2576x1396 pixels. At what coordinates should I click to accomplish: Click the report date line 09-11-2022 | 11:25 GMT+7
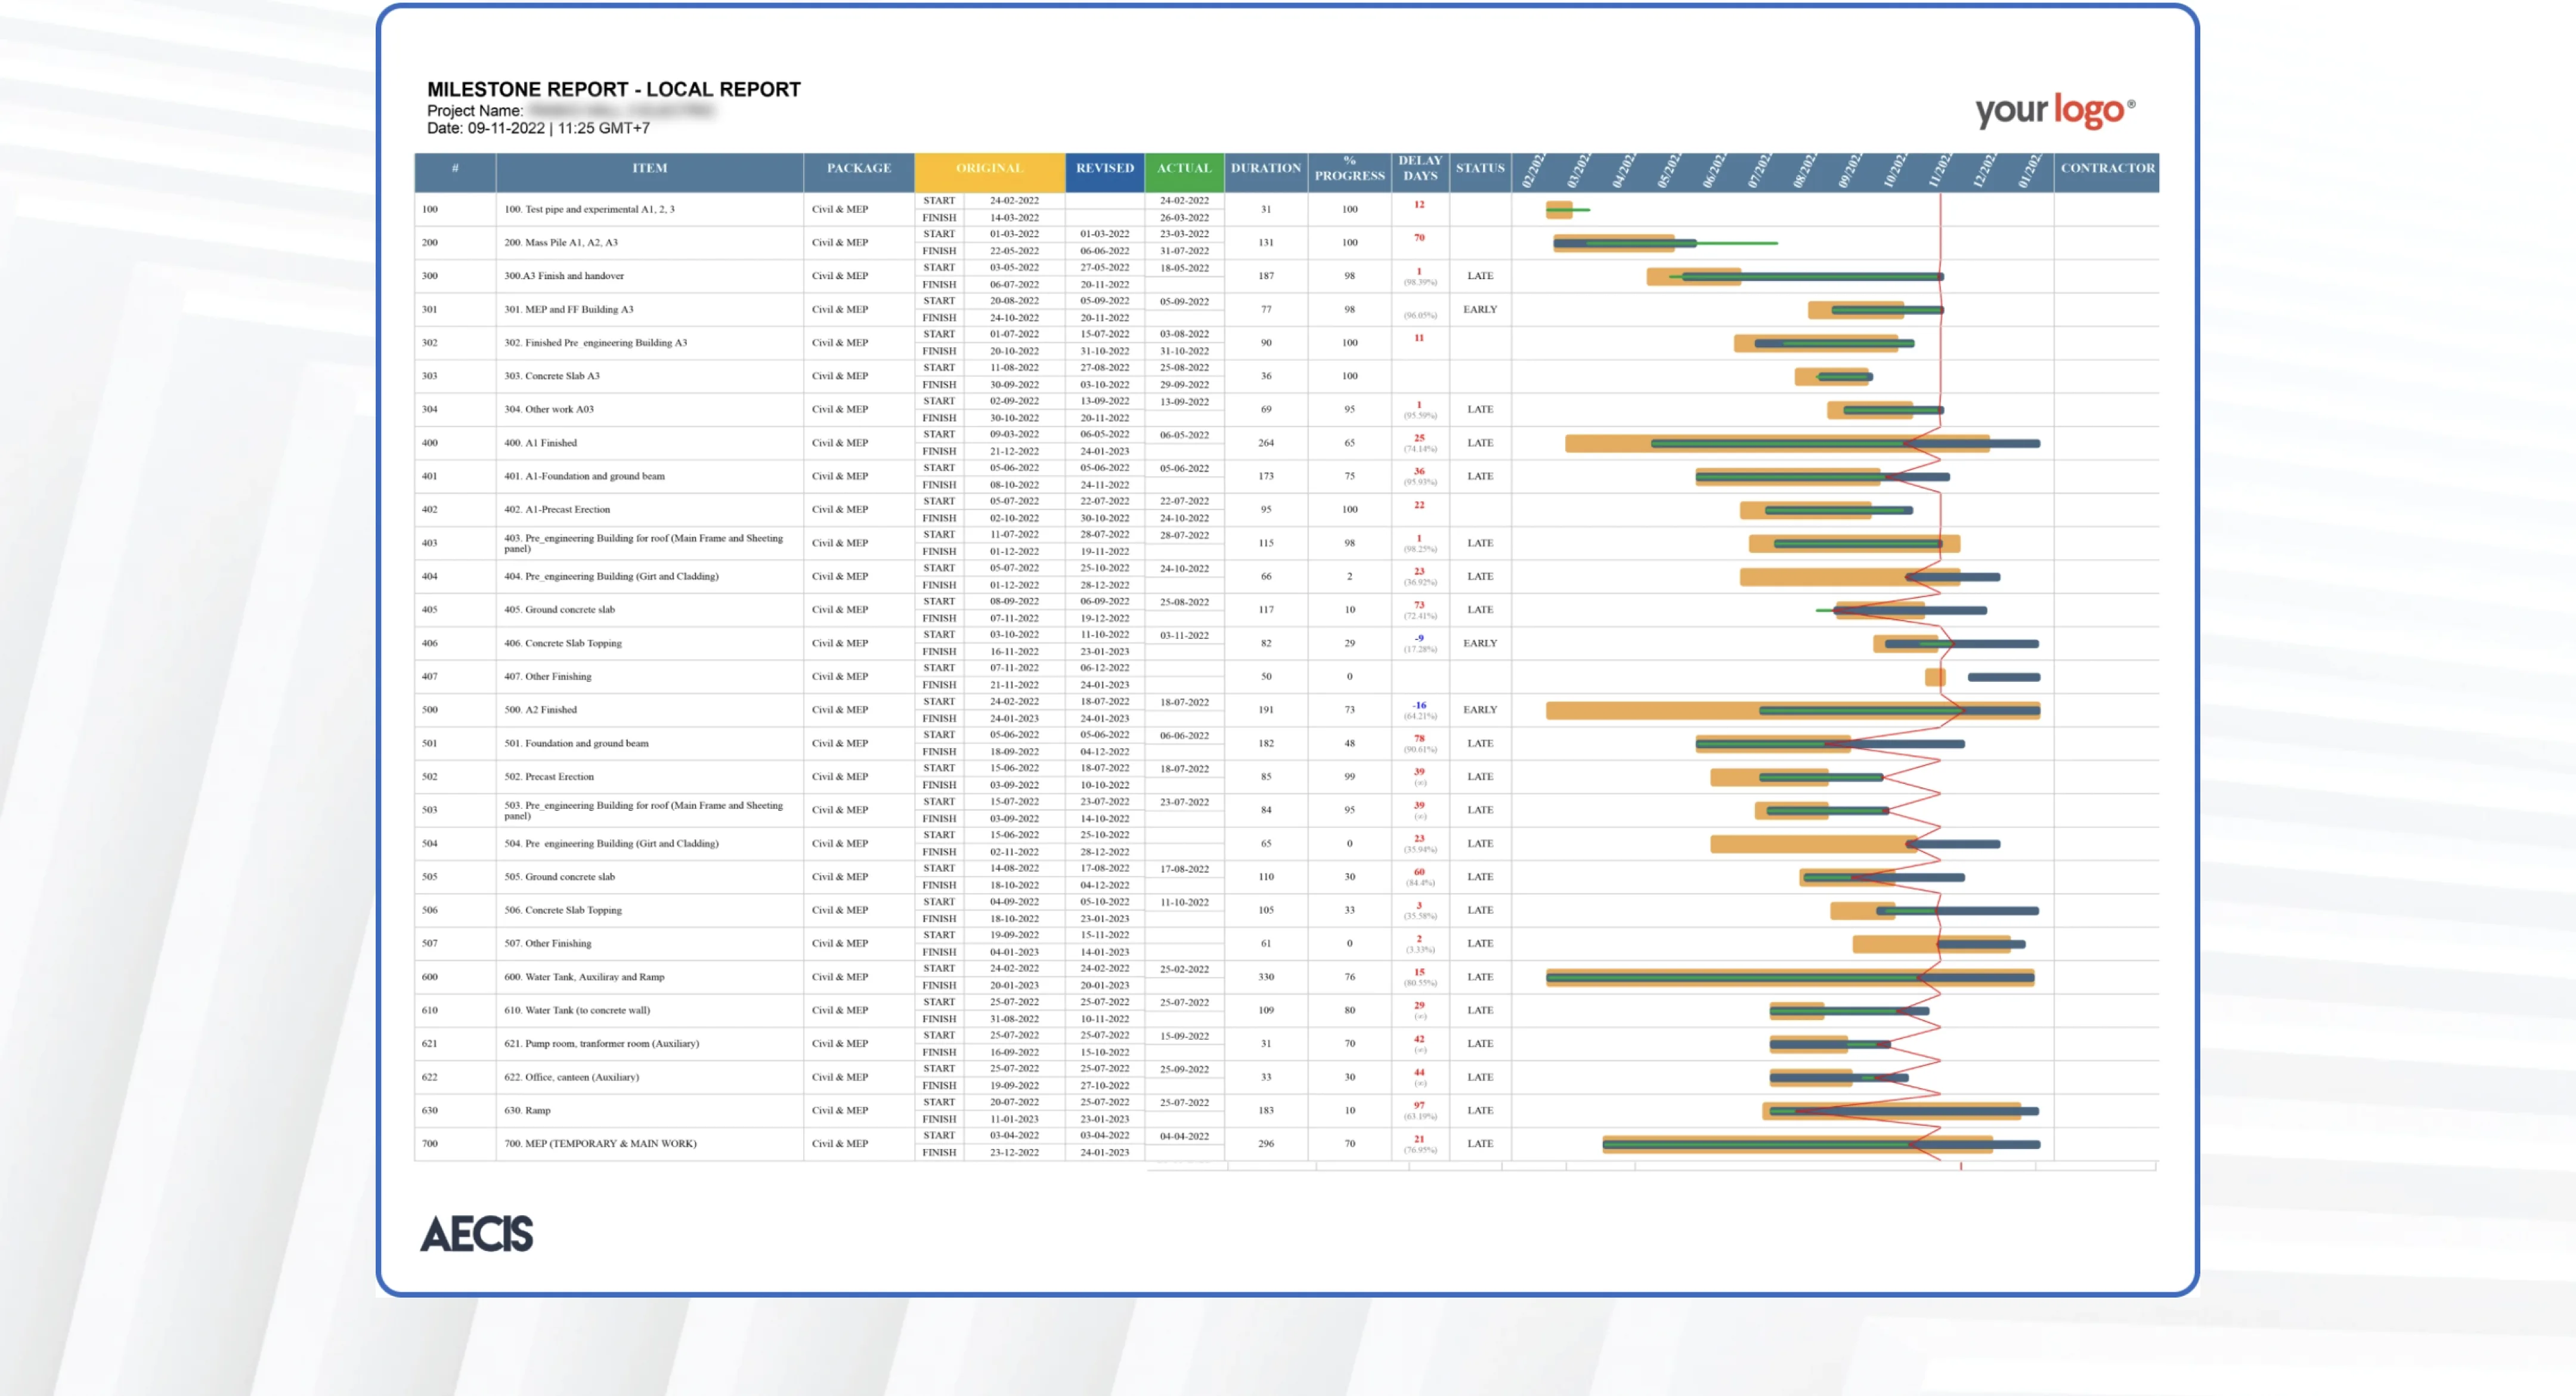(538, 128)
